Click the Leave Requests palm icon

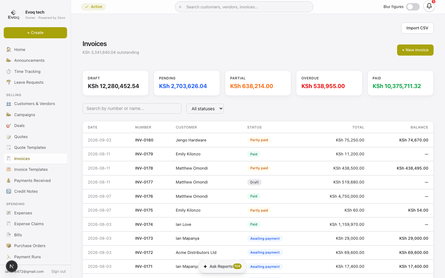coord(9,82)
